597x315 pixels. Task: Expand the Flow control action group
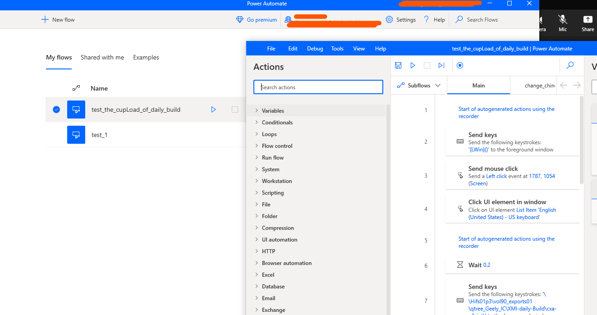pyautogui.click(x=257, y=146)
